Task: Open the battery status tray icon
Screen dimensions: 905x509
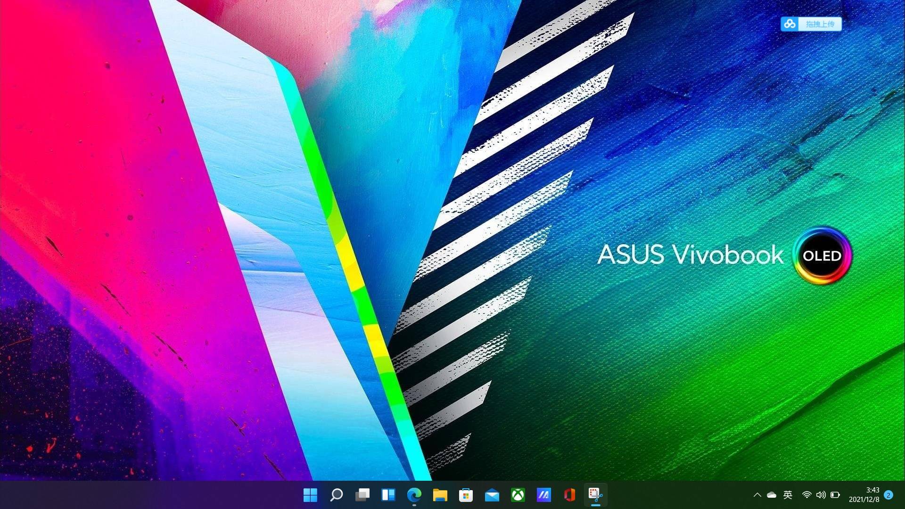Action: [835, 495]
